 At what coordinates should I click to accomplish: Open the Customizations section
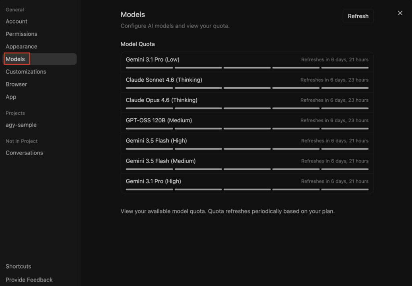point(26,72)
